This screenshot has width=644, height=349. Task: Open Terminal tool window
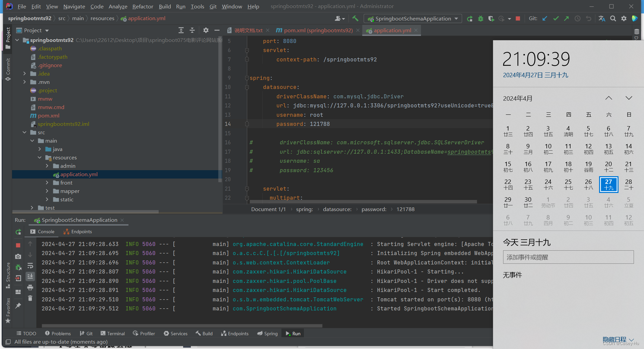click(x=113, y=334)
